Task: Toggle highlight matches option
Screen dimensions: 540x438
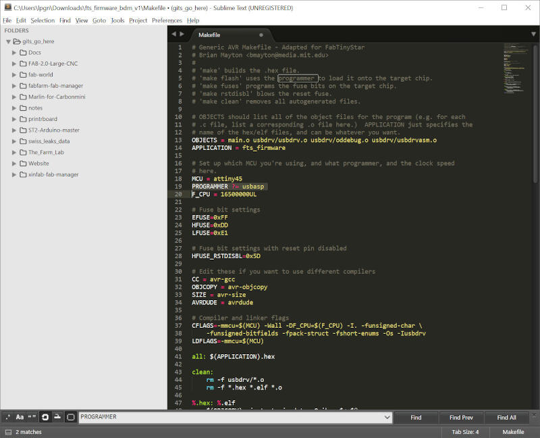Action: coord(71,417)
